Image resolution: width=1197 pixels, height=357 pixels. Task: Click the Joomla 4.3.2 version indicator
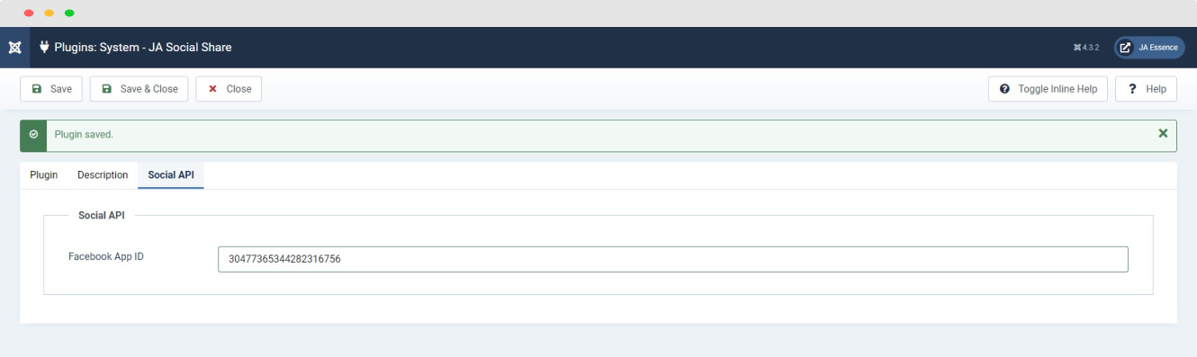tap(1086, 47)
